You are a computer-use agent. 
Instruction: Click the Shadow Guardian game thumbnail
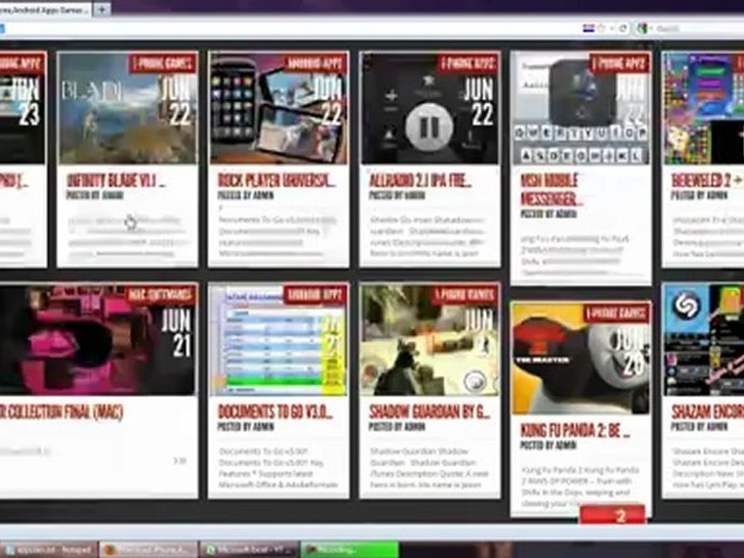point(430,339)
